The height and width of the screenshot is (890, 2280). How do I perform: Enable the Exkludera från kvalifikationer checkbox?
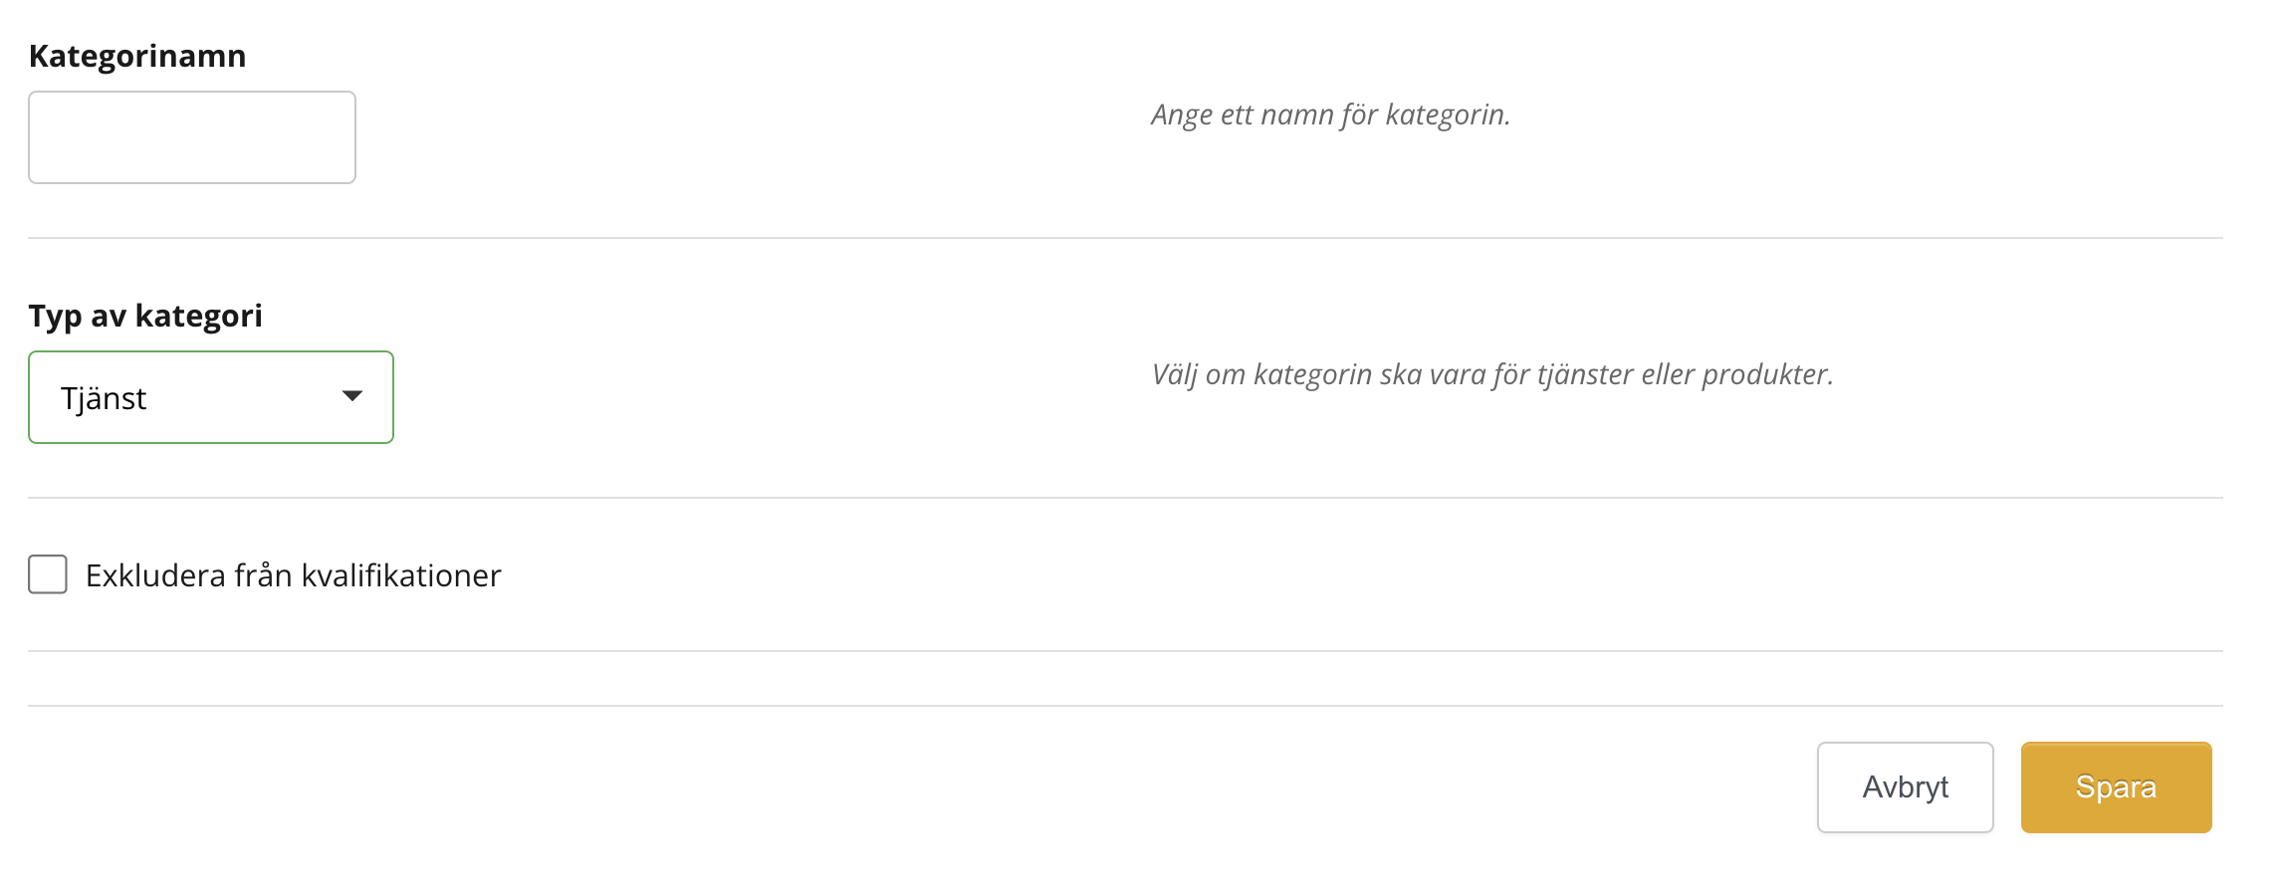point(48,574)
